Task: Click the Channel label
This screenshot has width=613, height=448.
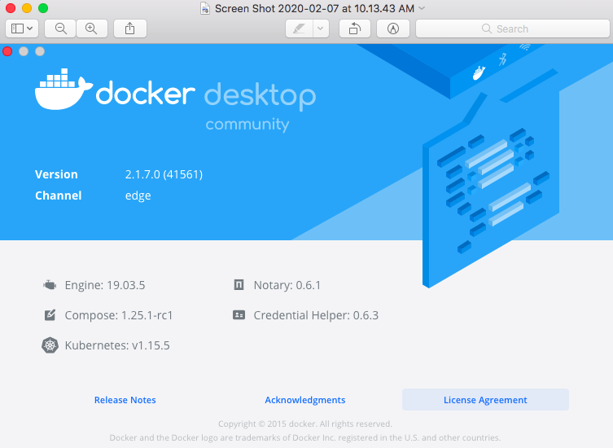Action: click(59, 195)
